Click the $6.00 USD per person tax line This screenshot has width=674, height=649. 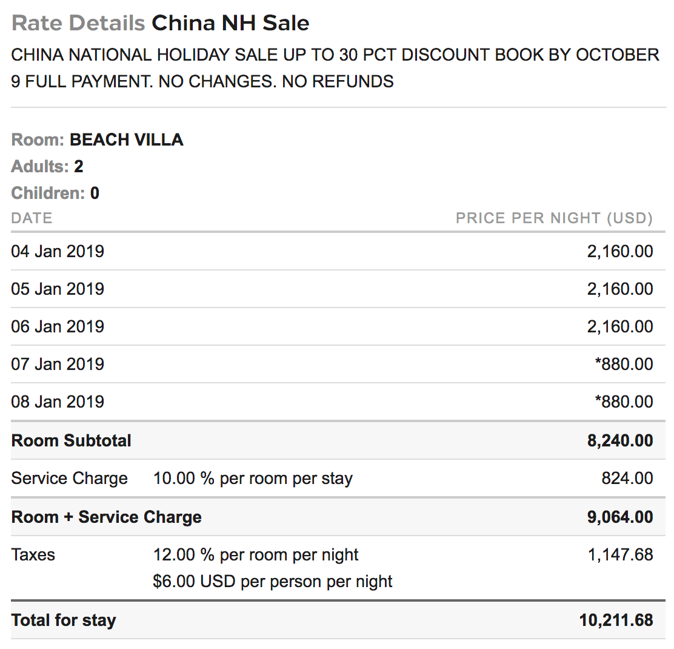(x=273, y=581)
